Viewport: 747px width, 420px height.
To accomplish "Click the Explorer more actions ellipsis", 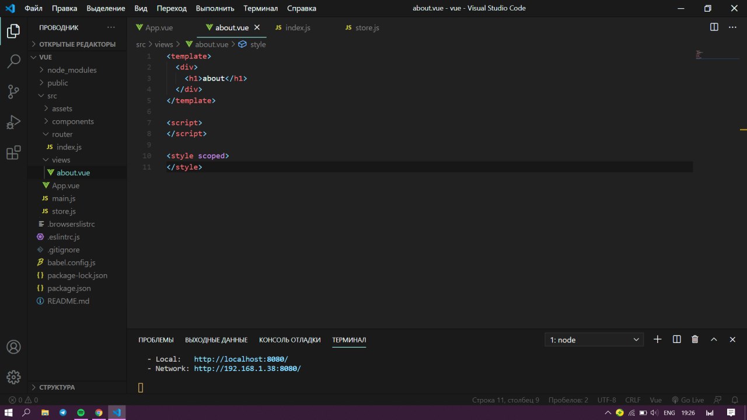I will (x=111, y=27).
